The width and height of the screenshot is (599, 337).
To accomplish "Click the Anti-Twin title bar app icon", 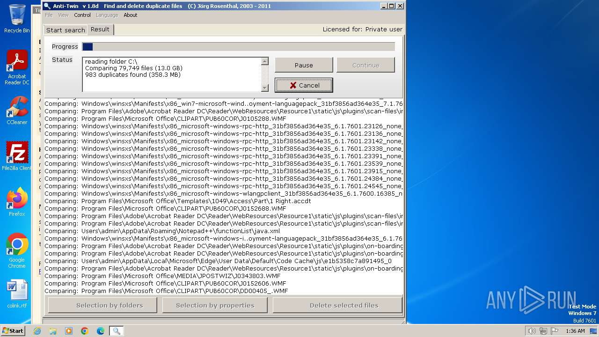I will coord(47,6).
